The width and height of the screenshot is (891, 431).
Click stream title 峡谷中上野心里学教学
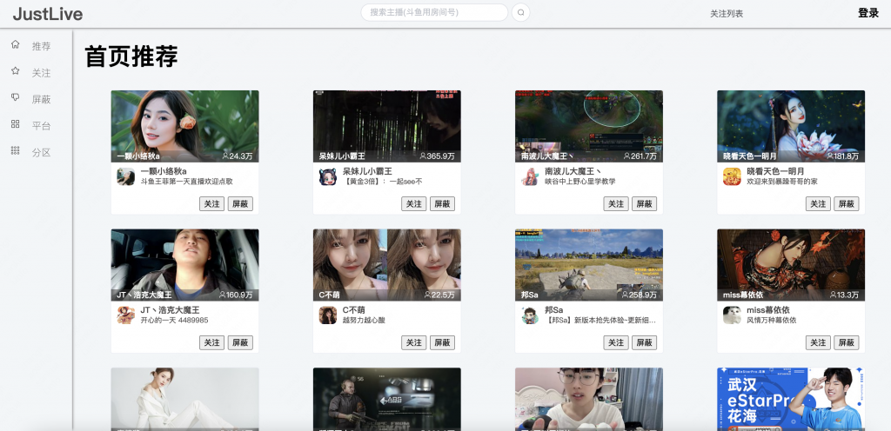click(580, 182)
